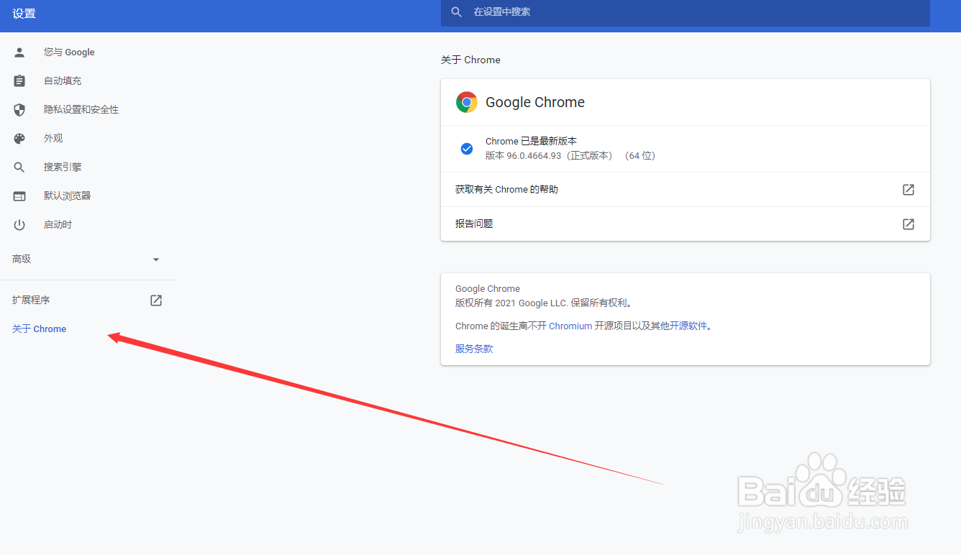Click the shield icon for 隐私设置和安全性
The height and width of the screenshot is (555, 961).
[x=19, y=109]
